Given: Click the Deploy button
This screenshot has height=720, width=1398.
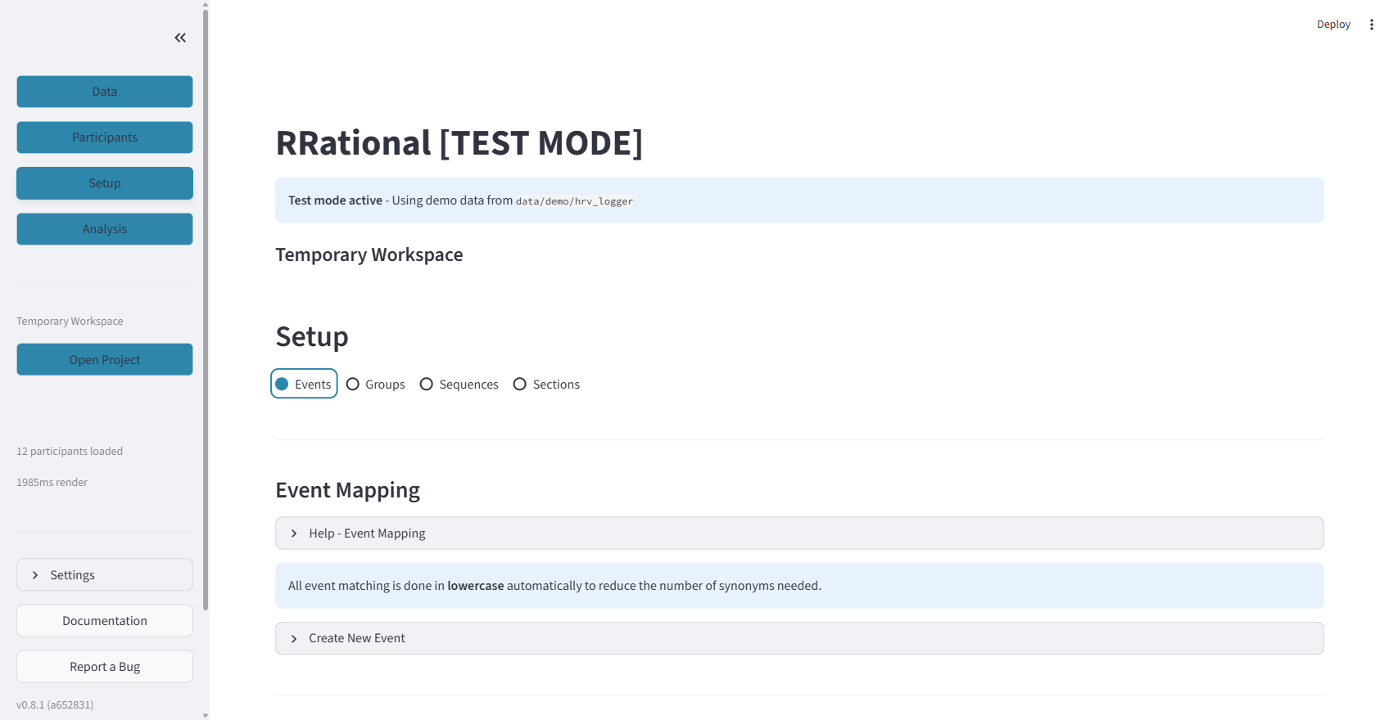Looking at the screenshot, I should pyautogui.click(x=1333, y=25).
